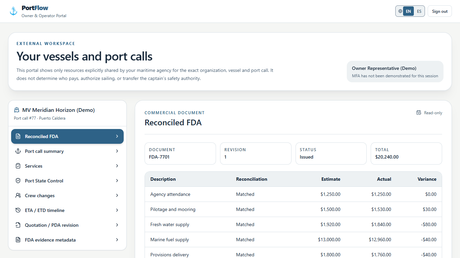The width and height of the screenshot is (460, 258).
Task: Click the Reconciled FDA document icon in sidebar
Action: click(18, 136)
